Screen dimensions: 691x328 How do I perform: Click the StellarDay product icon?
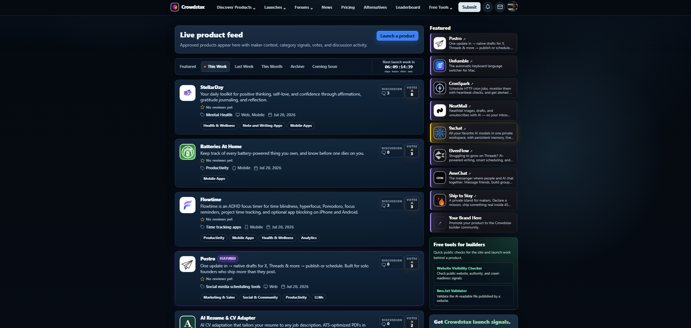pos(188,93)
